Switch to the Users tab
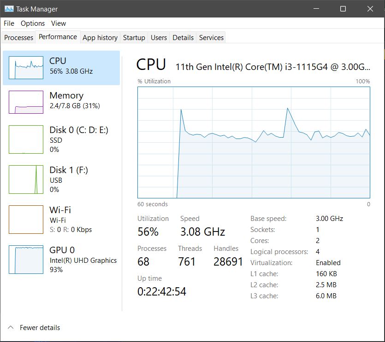 (159, 38)
